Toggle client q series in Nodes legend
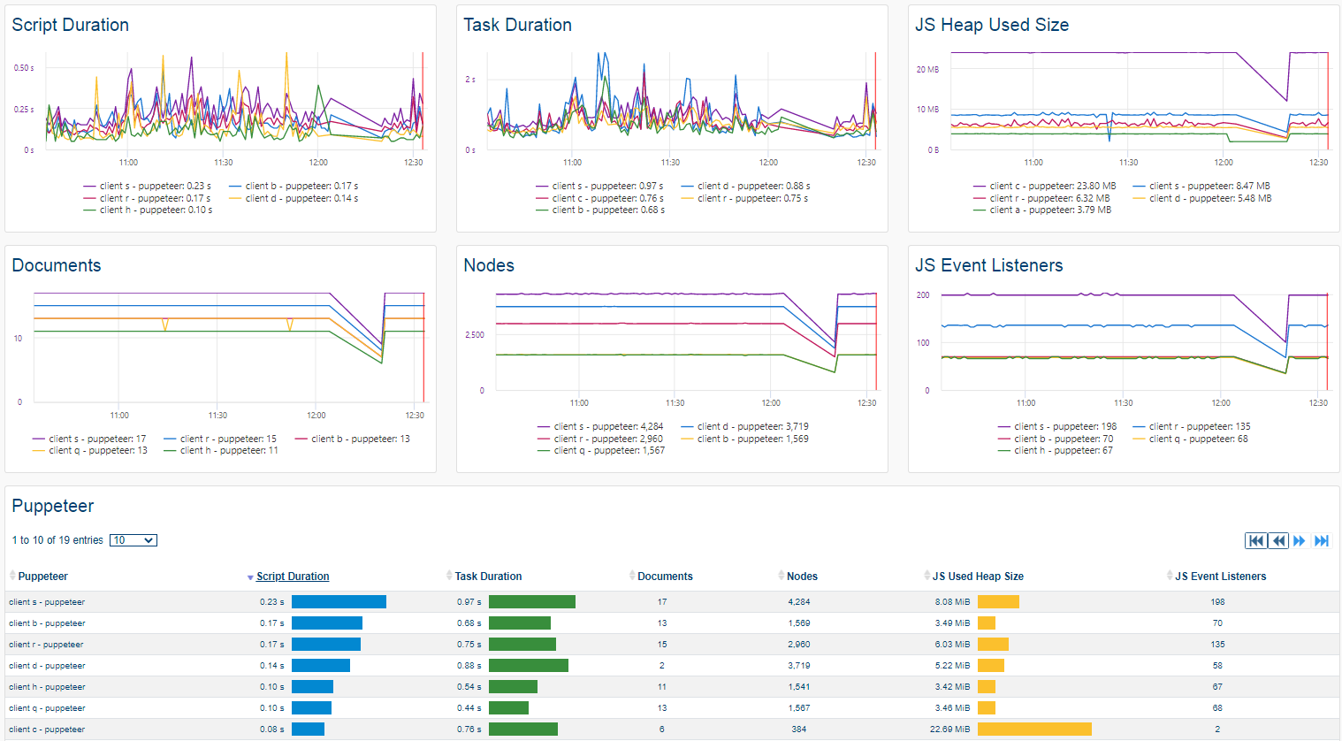Viewport: 1342px width, 741px height. (x=601, y=450)
